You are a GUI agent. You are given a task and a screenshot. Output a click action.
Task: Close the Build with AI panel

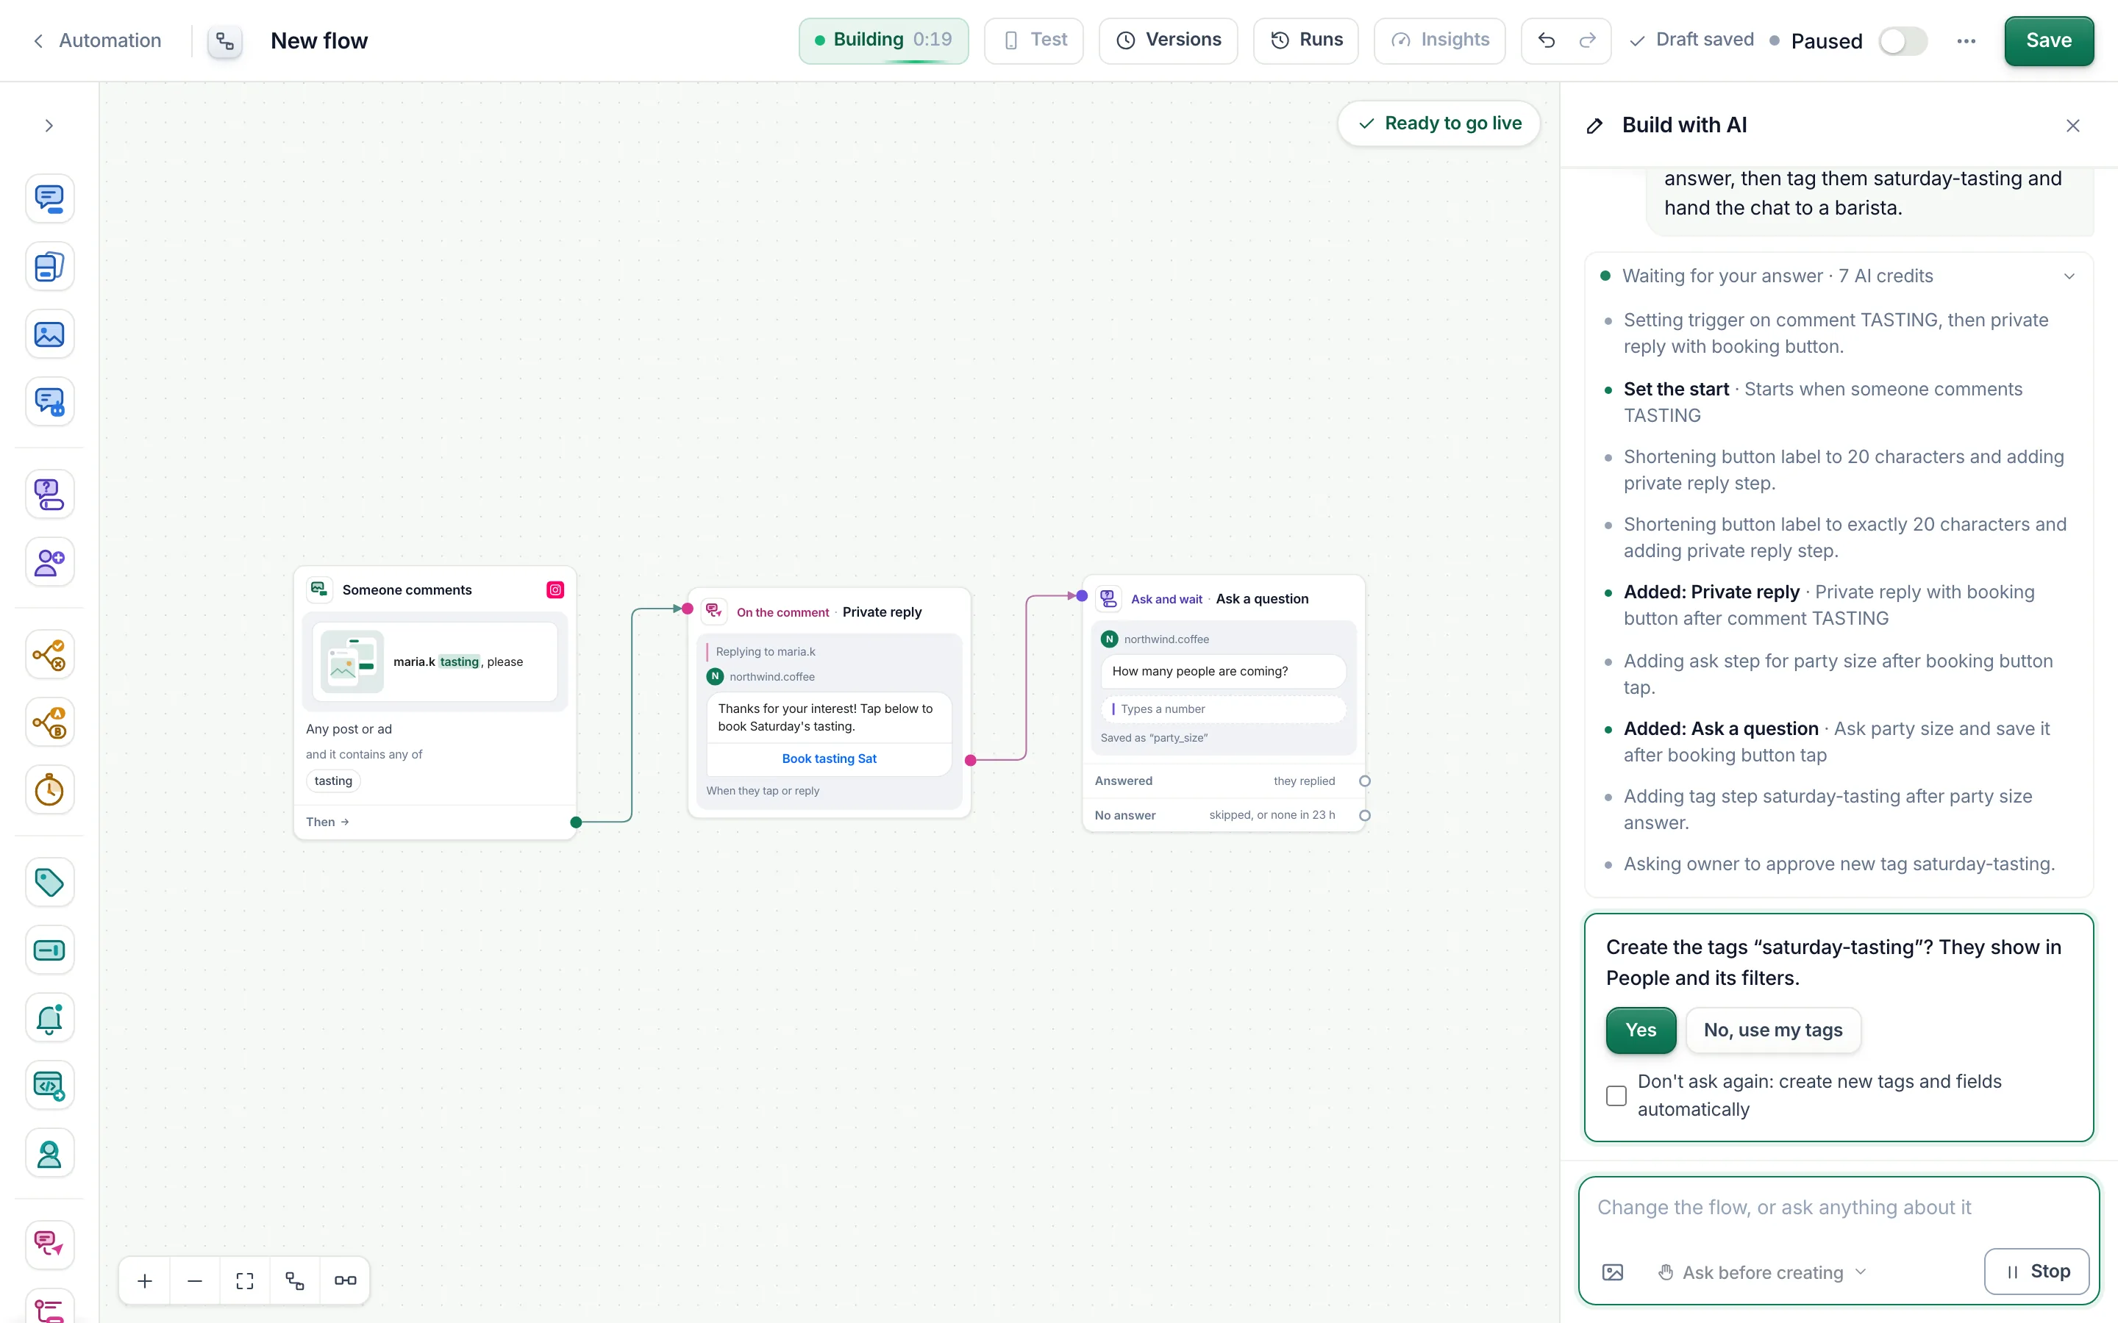click(2072, 126)
